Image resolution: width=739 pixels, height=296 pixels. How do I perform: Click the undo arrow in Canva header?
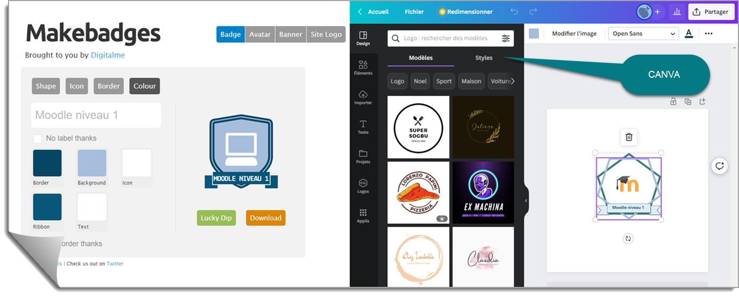pos(514,11)
